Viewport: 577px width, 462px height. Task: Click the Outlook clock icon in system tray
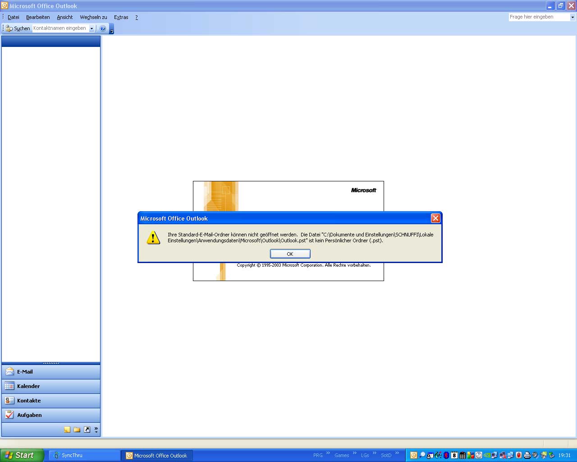click(414, 455)
